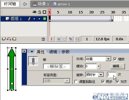Click 缓动 value field
The width and height of the screenshot is (129, 100).
pyautogui.click(x=91, y=66)
